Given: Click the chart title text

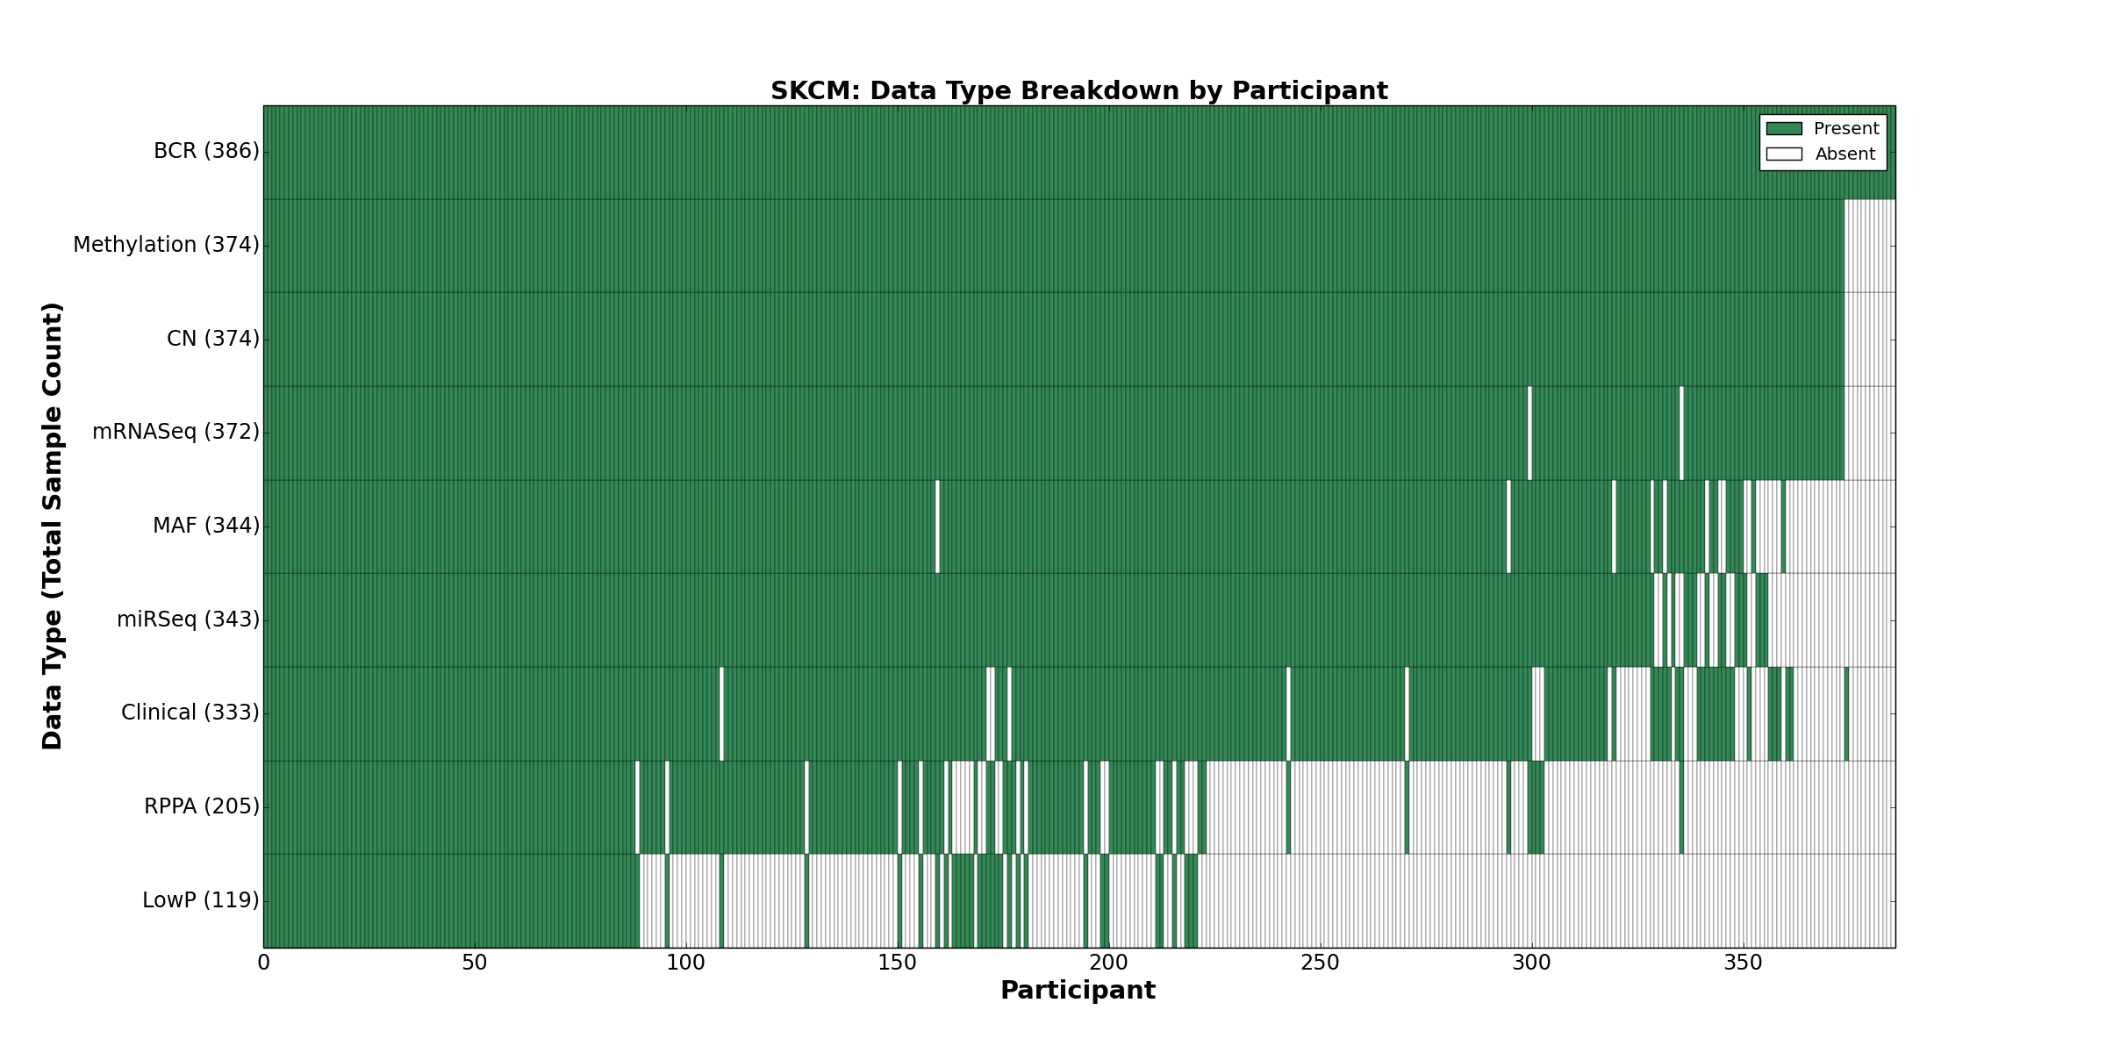Looking at the screenshot, I should click(x=1078, y=91).
